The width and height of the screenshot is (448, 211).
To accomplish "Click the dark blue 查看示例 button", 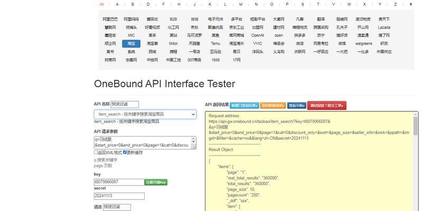I will coord(296,105).
